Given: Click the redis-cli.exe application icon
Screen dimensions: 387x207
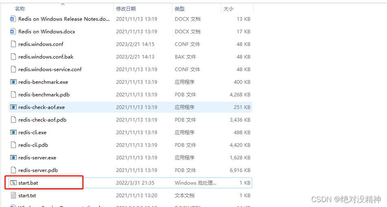Looking at the screenshot, I should tap(13, 132).
